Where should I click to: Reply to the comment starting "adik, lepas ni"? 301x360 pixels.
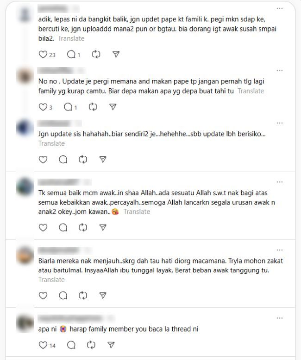(71, 54)
